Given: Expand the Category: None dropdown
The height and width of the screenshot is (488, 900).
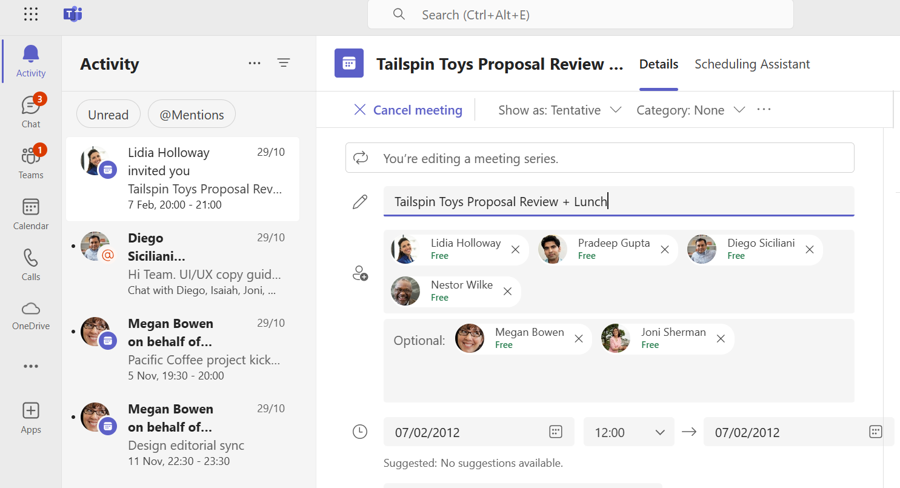Looking at the screenshot, I should point(690,110).
